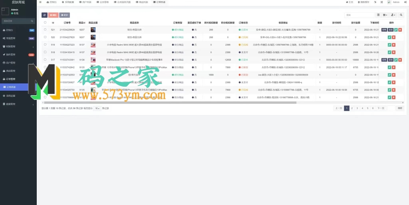Switch to the 会员等级 tab
409x205 pixels.
(103, 2)
